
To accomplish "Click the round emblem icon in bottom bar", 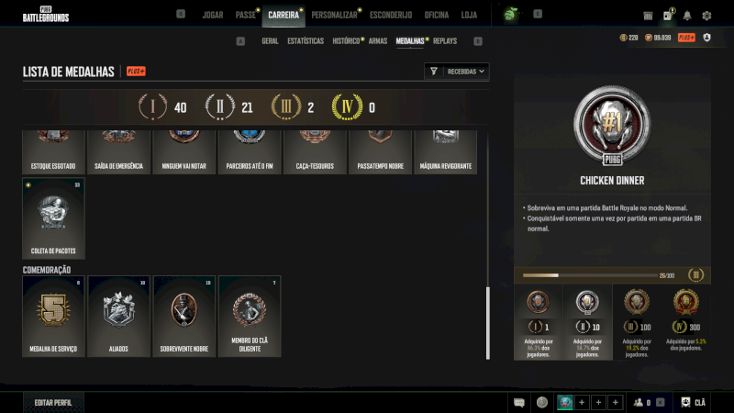I will point(542,403).
